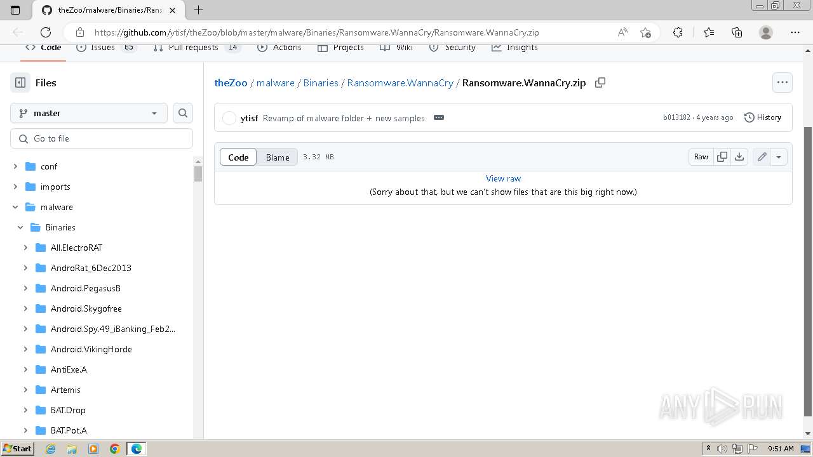This screenshot has width=813, height=457.
Task: Collapse the Binaries folder
Action: tap(20, 227)
